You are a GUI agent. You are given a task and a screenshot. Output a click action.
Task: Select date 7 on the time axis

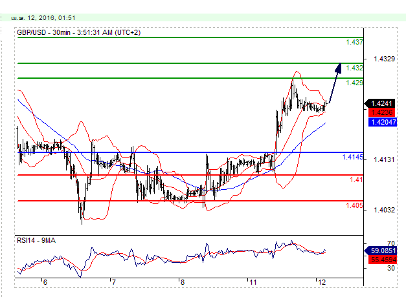click(x=114, y=282)
